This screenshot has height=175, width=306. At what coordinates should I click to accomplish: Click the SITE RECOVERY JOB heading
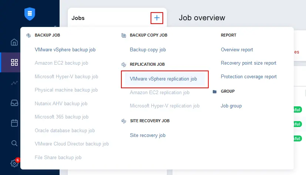click(150, 121)
